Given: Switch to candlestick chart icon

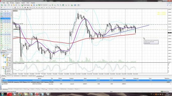Looking at the screenshot, I should coord(53,5).
